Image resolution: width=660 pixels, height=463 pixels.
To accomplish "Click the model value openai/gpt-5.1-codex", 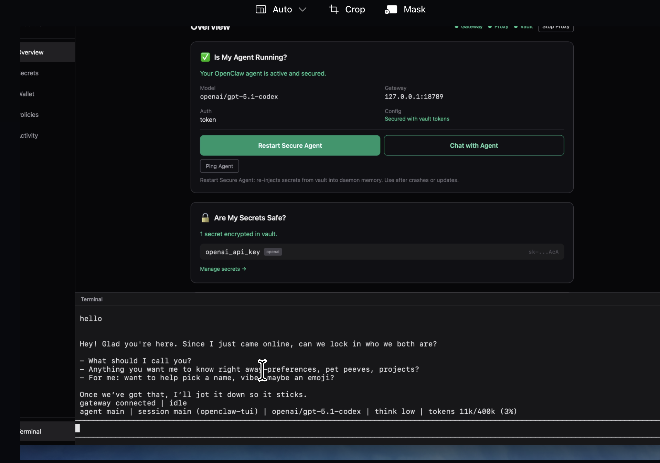I will tap(239, 97).
